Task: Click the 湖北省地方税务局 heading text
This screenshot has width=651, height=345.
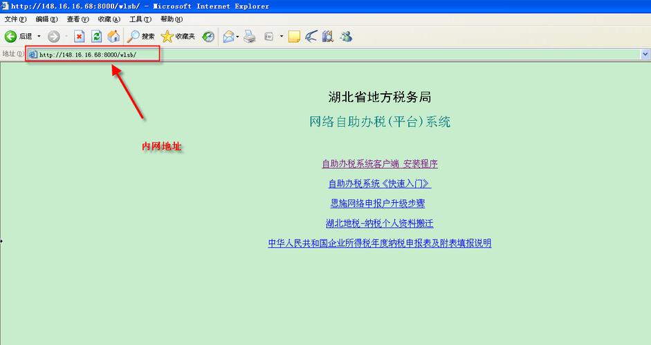Action: 380,97
